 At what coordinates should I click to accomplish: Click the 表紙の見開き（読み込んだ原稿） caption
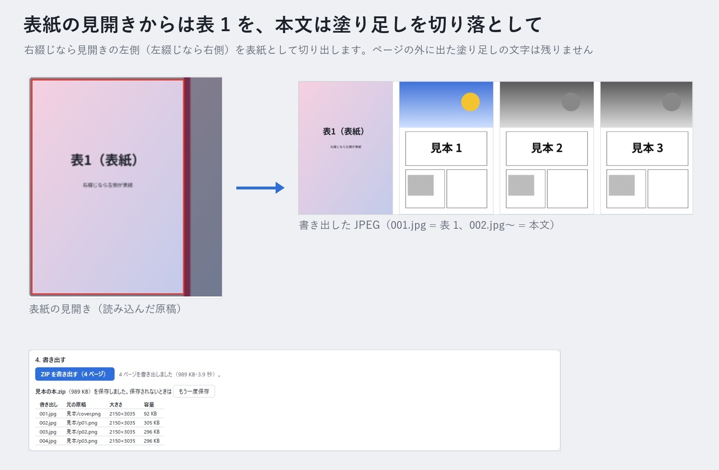coord(105,309)
